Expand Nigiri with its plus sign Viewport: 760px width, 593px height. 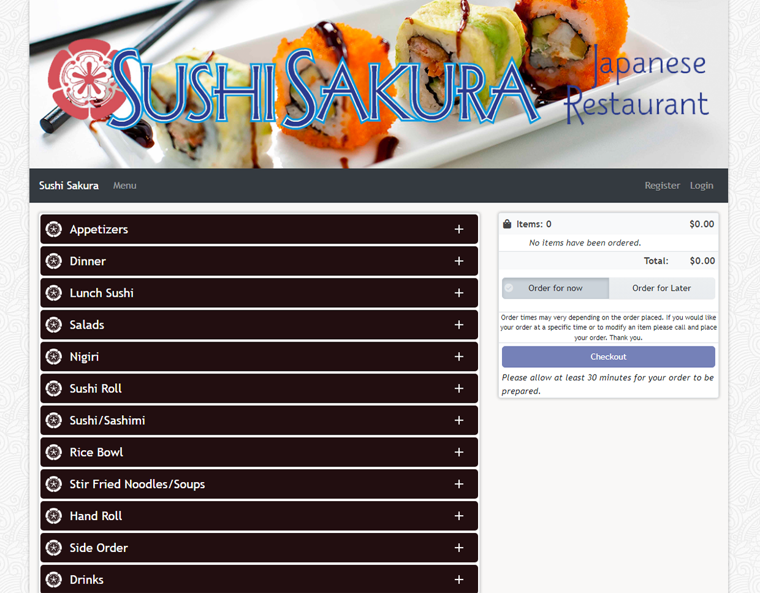tap(459, 357)
